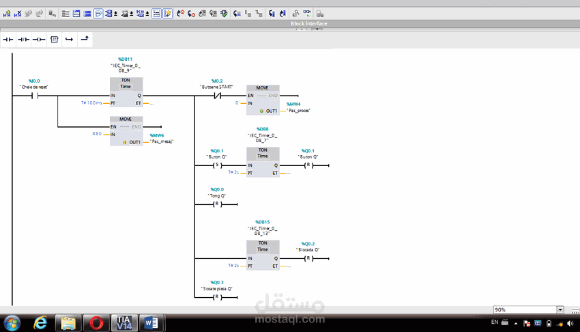The height and width of the screenshot is (332, 580).
Task: Click the %MW6 "Pas_mesaj" operand
Action: tap(161, 139)
